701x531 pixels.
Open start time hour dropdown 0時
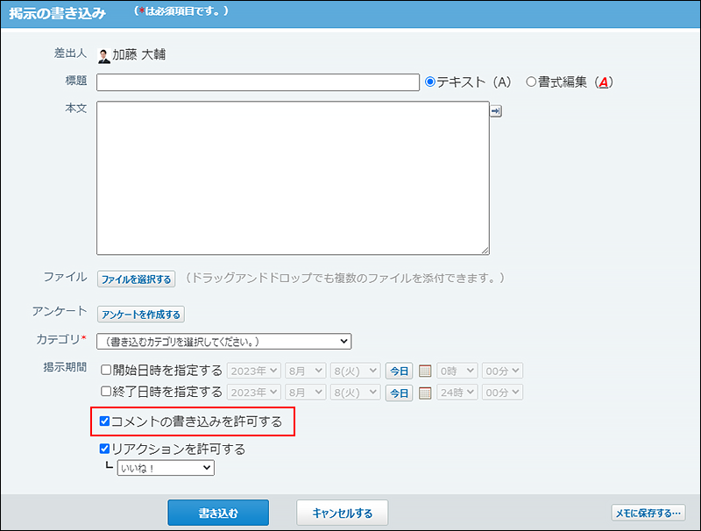pyautogui.click(x=457, y=371)
